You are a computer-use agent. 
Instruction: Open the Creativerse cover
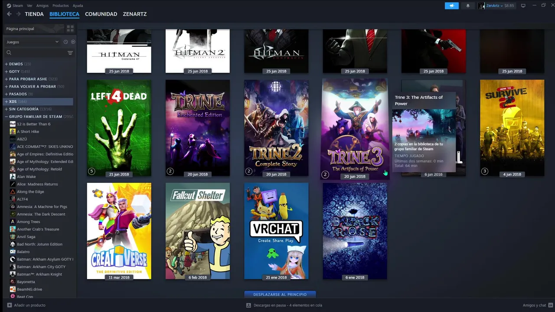coord(119,231)
